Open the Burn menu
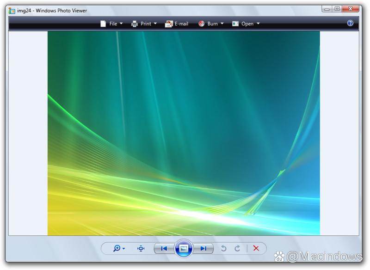Image resolution: width=370 pixels, height=270 pixels. click(211, 24)
